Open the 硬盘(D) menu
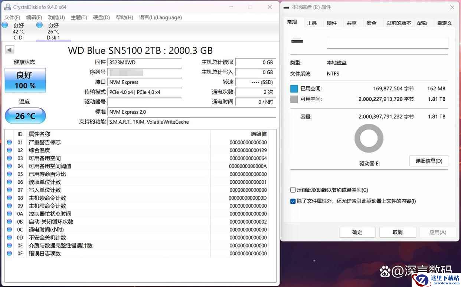 point(101,17)
